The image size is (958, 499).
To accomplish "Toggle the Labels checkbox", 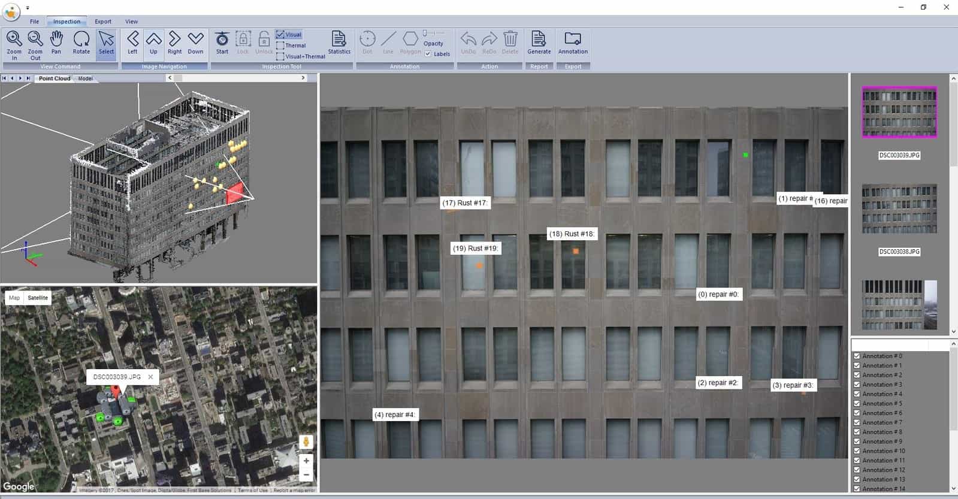I will click(428, 54).
